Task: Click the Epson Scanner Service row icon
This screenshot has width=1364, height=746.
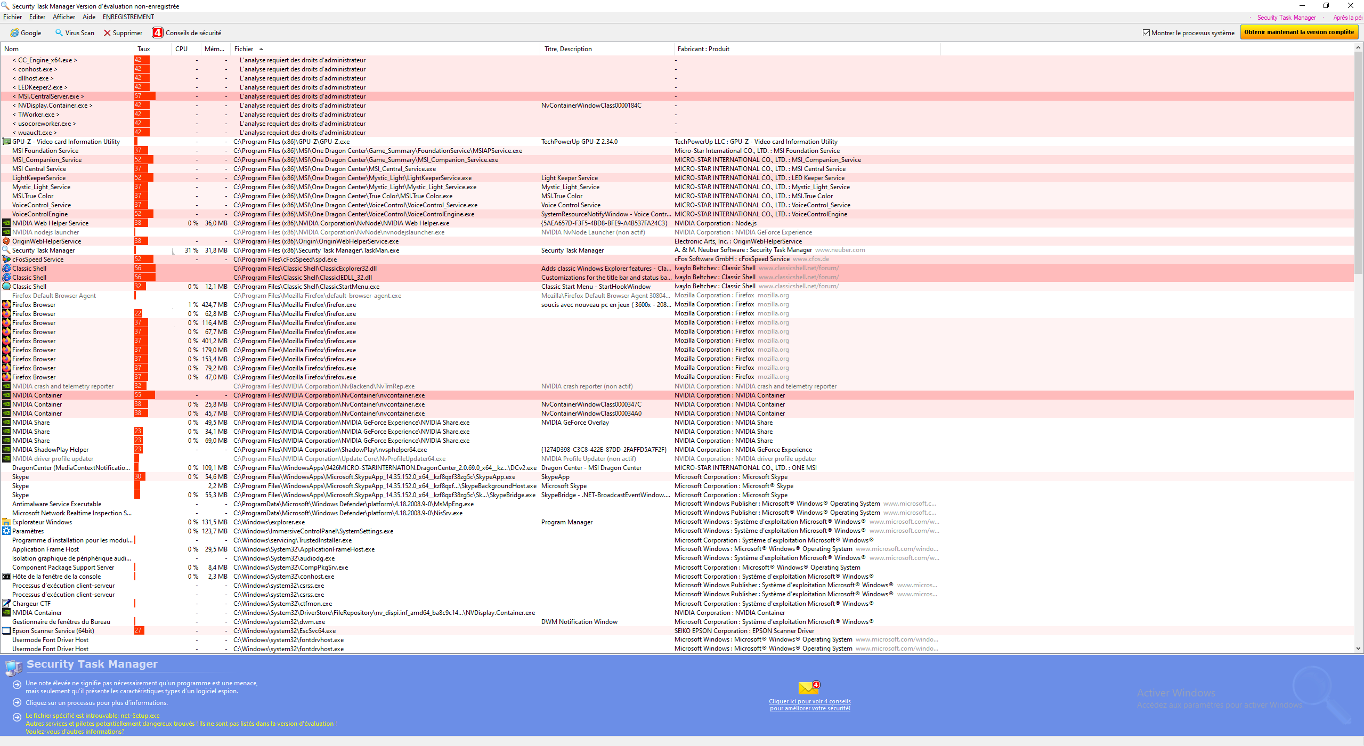Action: pos(6,631)
